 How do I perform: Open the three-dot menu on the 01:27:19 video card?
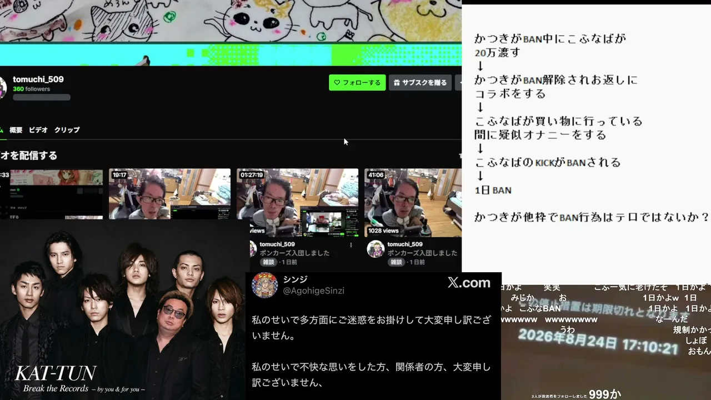[351, 244]
